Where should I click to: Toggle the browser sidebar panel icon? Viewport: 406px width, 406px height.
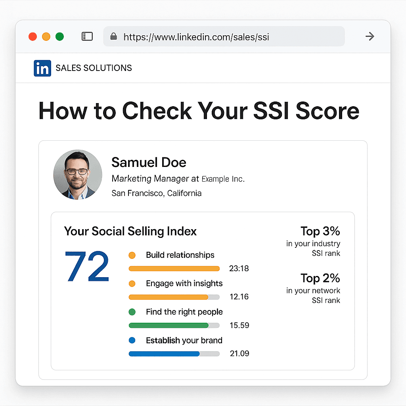(87, 36)
